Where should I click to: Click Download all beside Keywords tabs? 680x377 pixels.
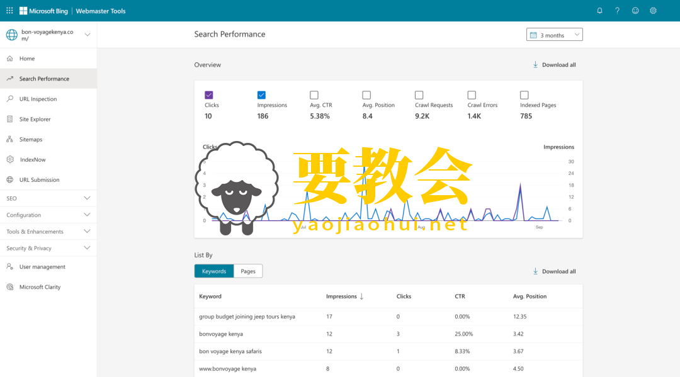[x=554, y=271]
